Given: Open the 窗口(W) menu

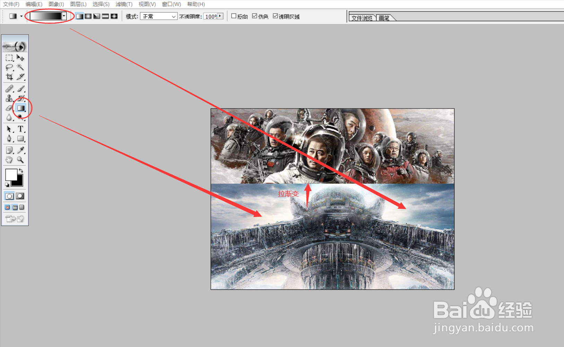Looking at the screenshot, I should coord(171,4).
